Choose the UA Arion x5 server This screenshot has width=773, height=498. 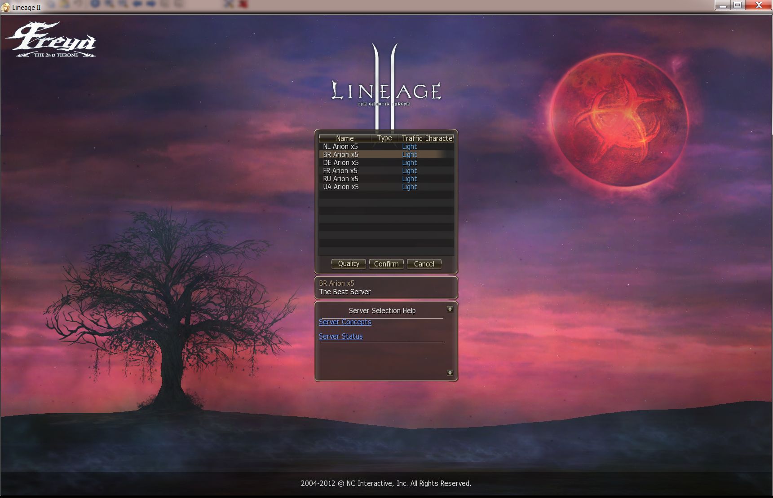coord(341,187)
